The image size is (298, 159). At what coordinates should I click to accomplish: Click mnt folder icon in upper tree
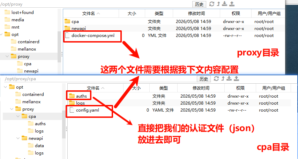pos(7,27)
